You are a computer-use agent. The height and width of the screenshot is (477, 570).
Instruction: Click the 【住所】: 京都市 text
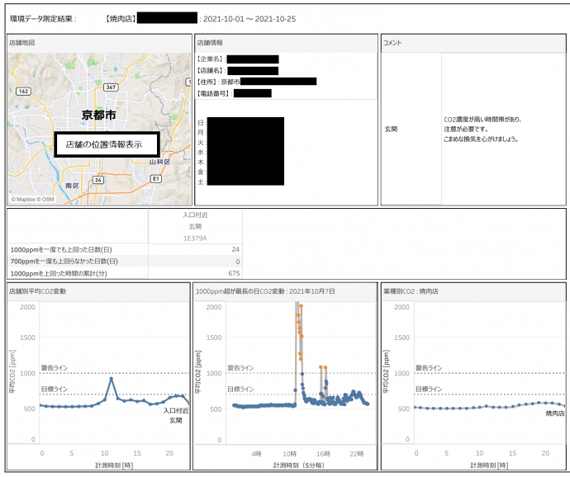point(218,82)
